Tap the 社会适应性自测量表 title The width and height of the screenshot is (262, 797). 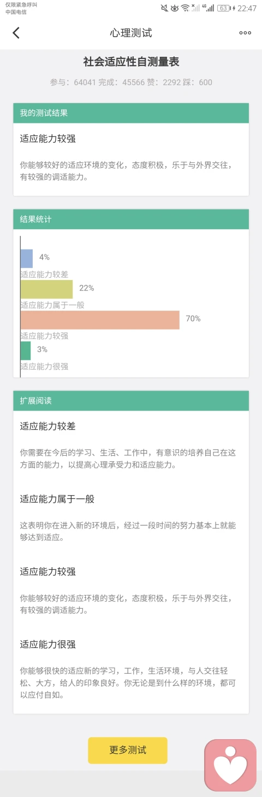click(131, 62)
